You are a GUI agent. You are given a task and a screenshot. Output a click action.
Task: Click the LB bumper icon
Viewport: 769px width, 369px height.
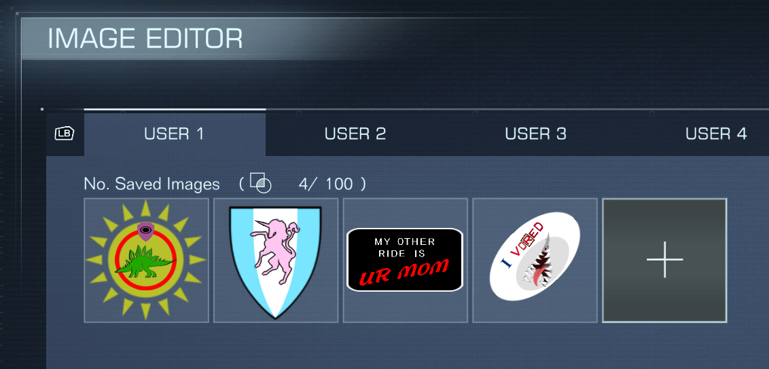[65, 134]
